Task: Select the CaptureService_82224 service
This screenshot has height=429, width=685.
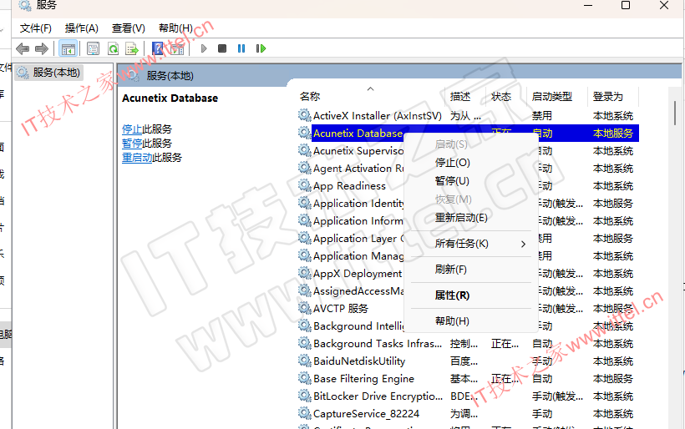Action: coord(366,414)
